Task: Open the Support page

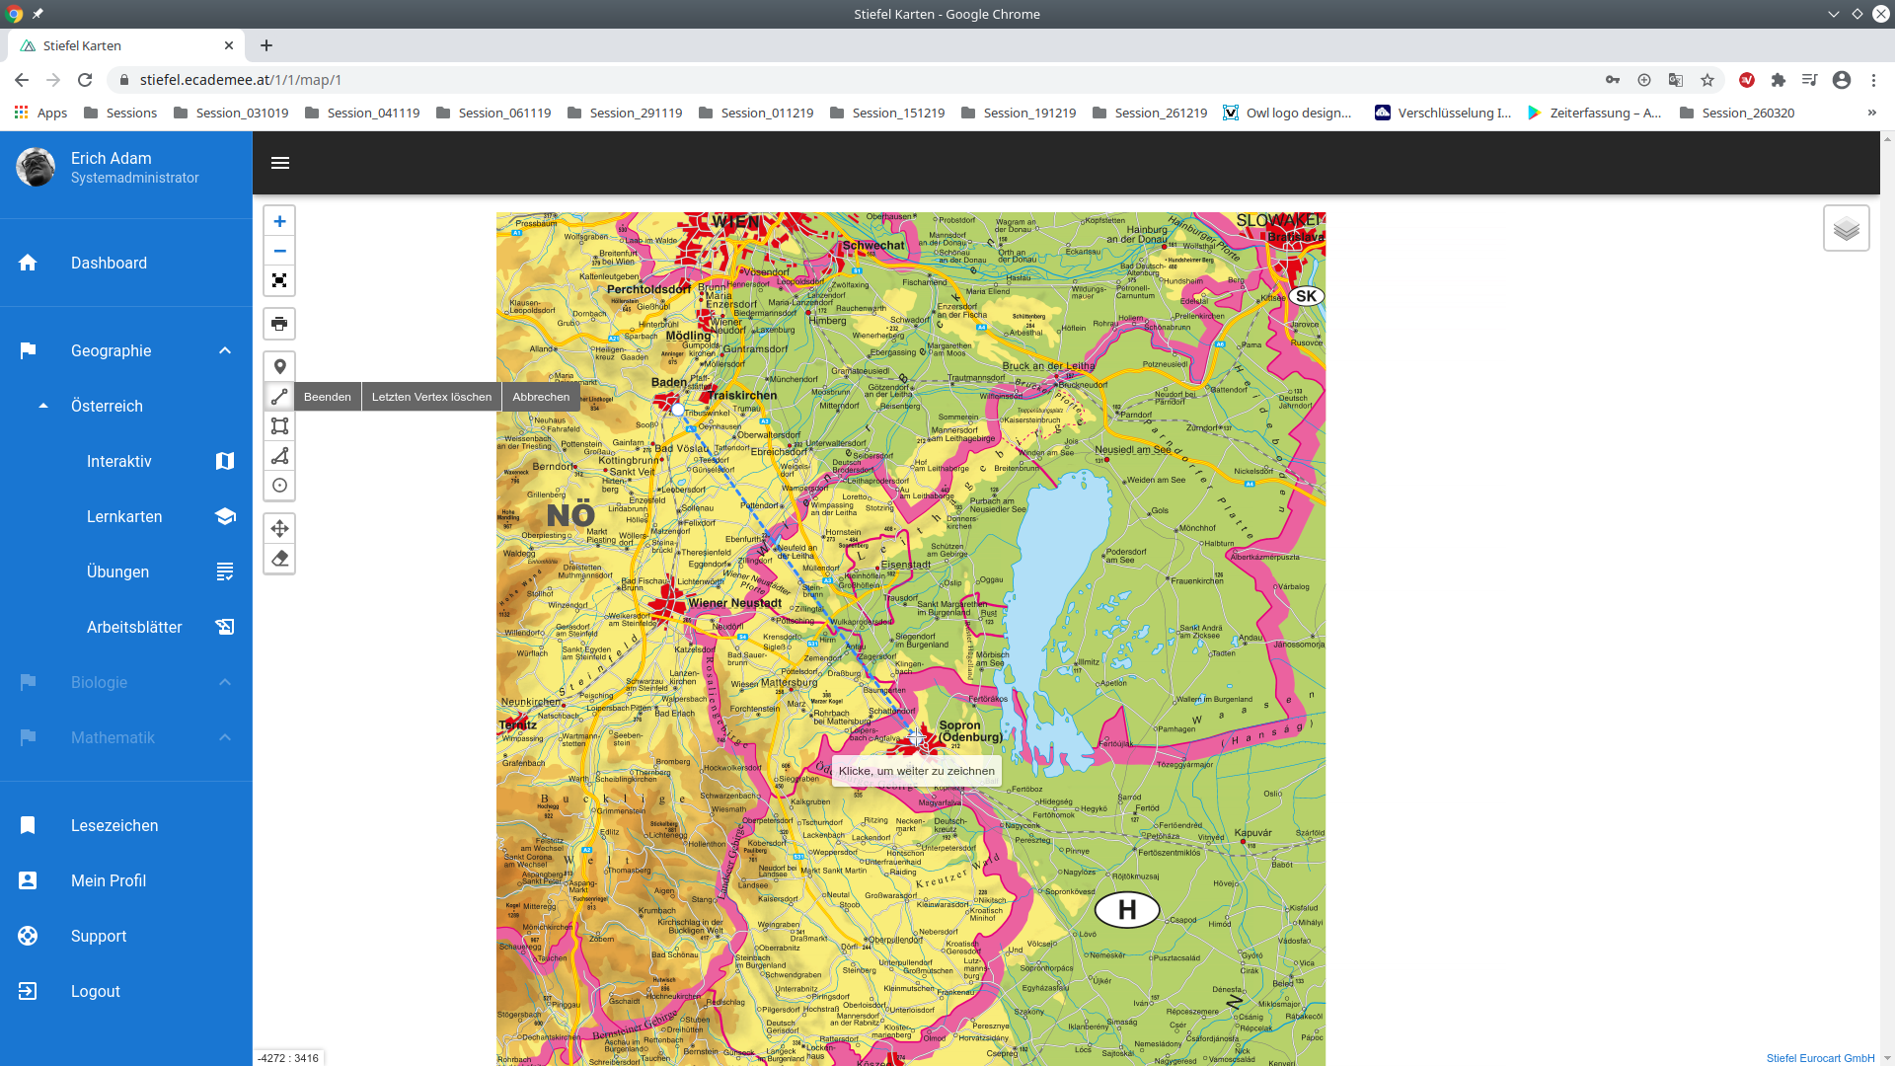Action: (x=126, y=936)
